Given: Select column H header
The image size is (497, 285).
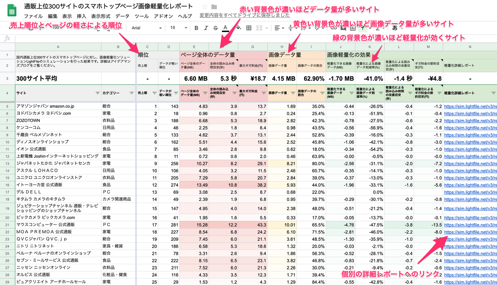Looking at the screenshot, I should coord(282,47).
